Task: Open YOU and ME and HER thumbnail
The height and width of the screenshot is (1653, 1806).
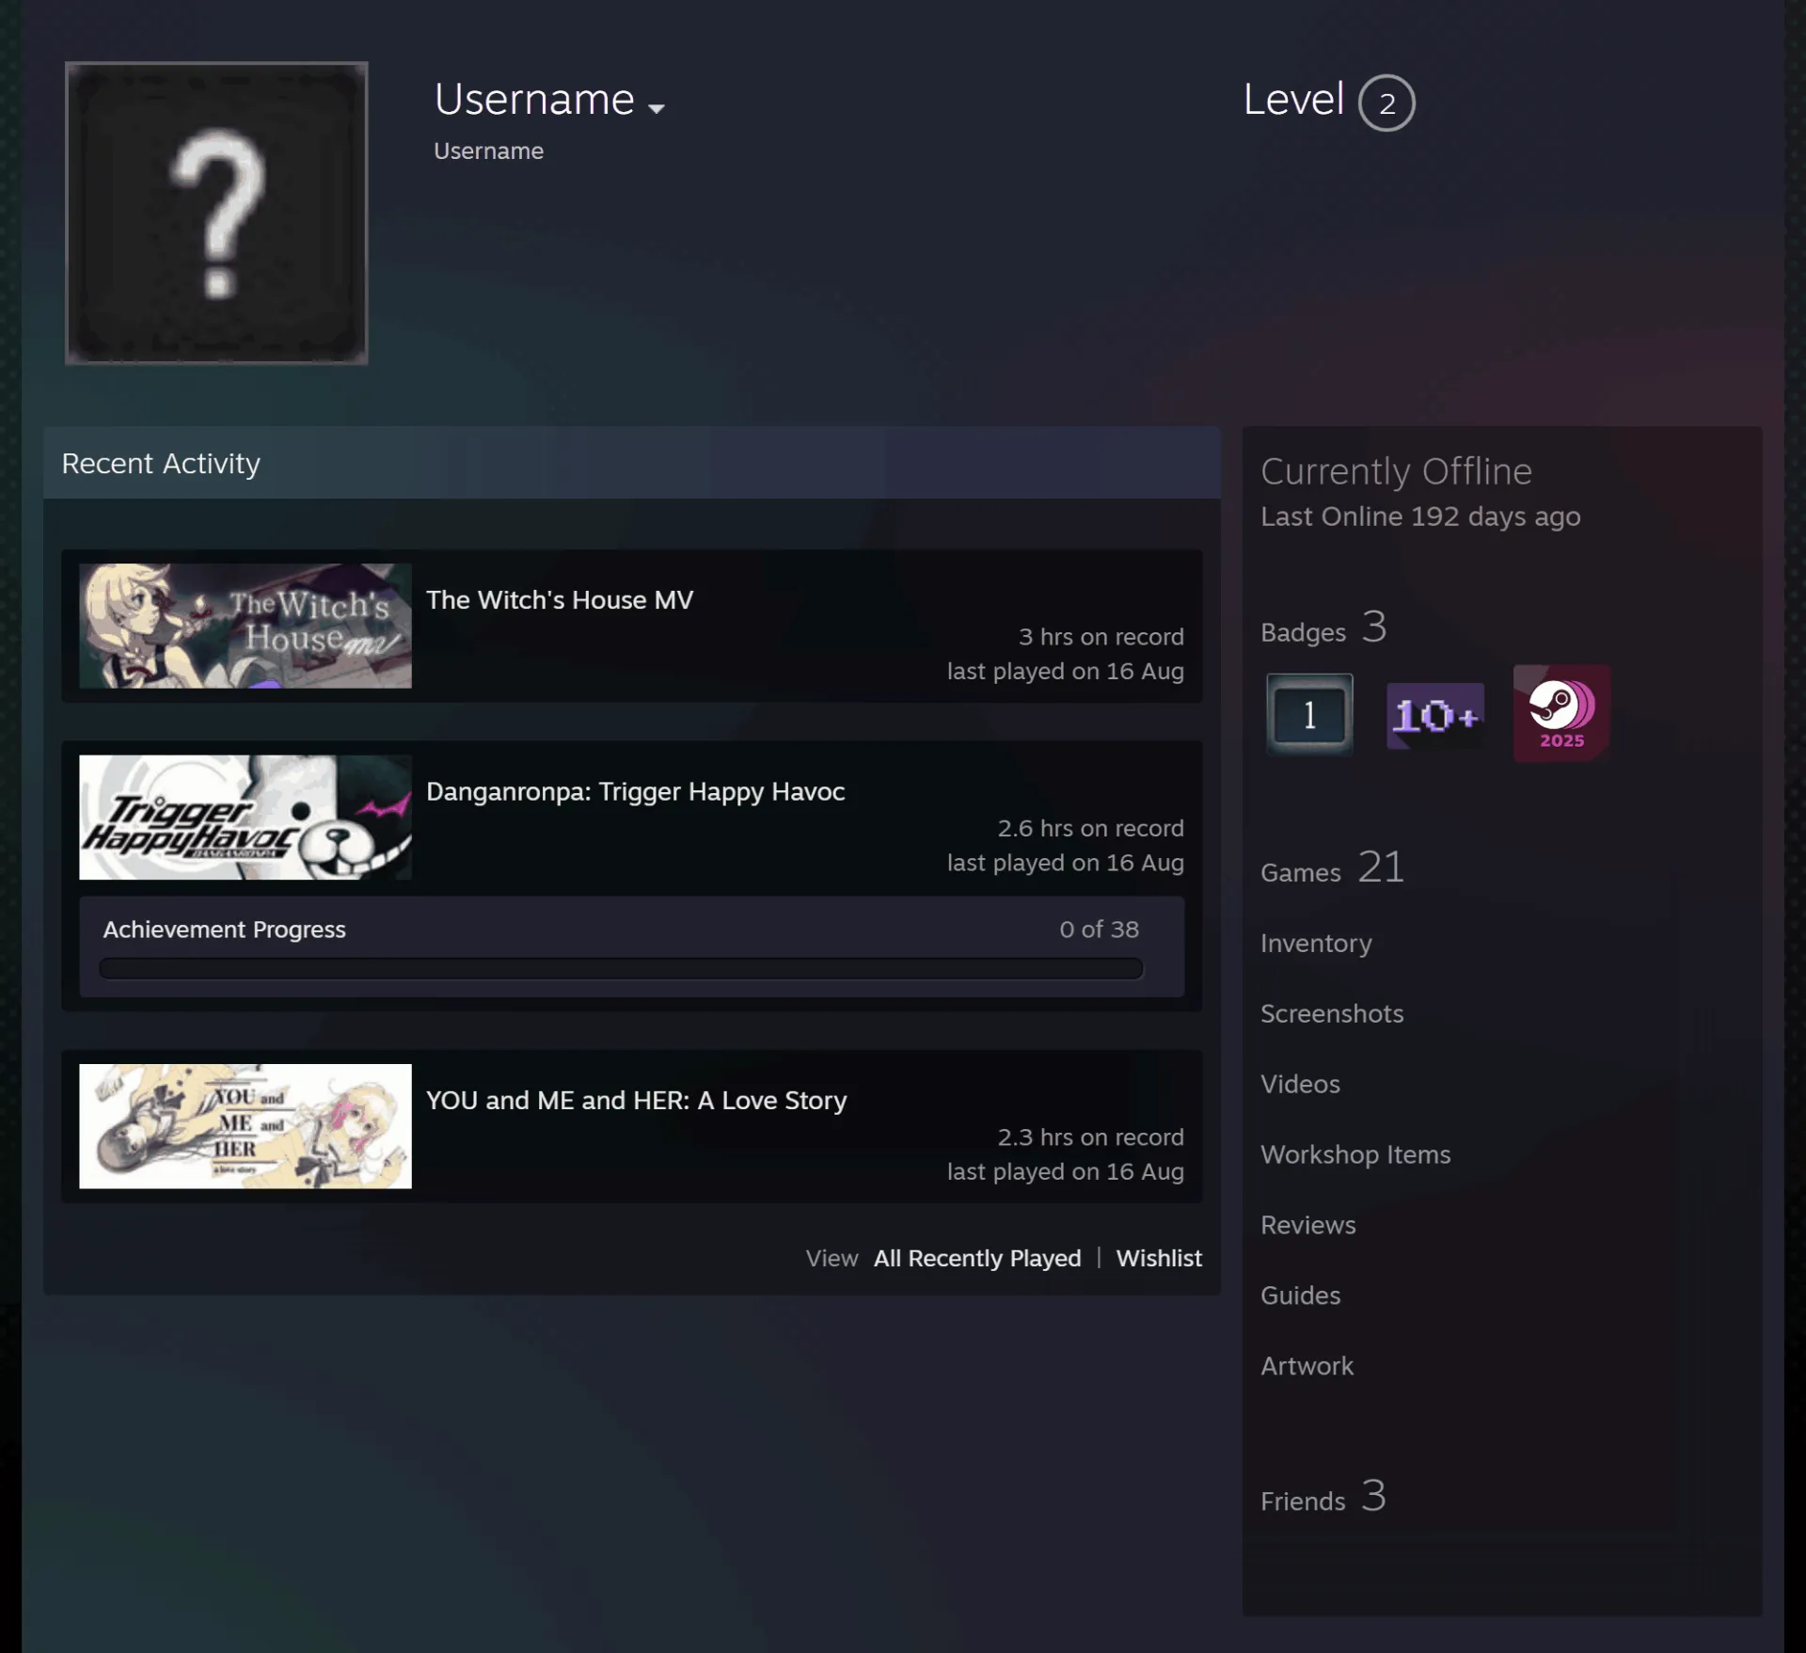Action: pyautogui.click(x=246, y=1126)
